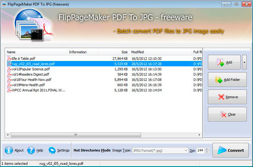Click the app icon in title bar
253x167 pixels.
pos(4,4)
